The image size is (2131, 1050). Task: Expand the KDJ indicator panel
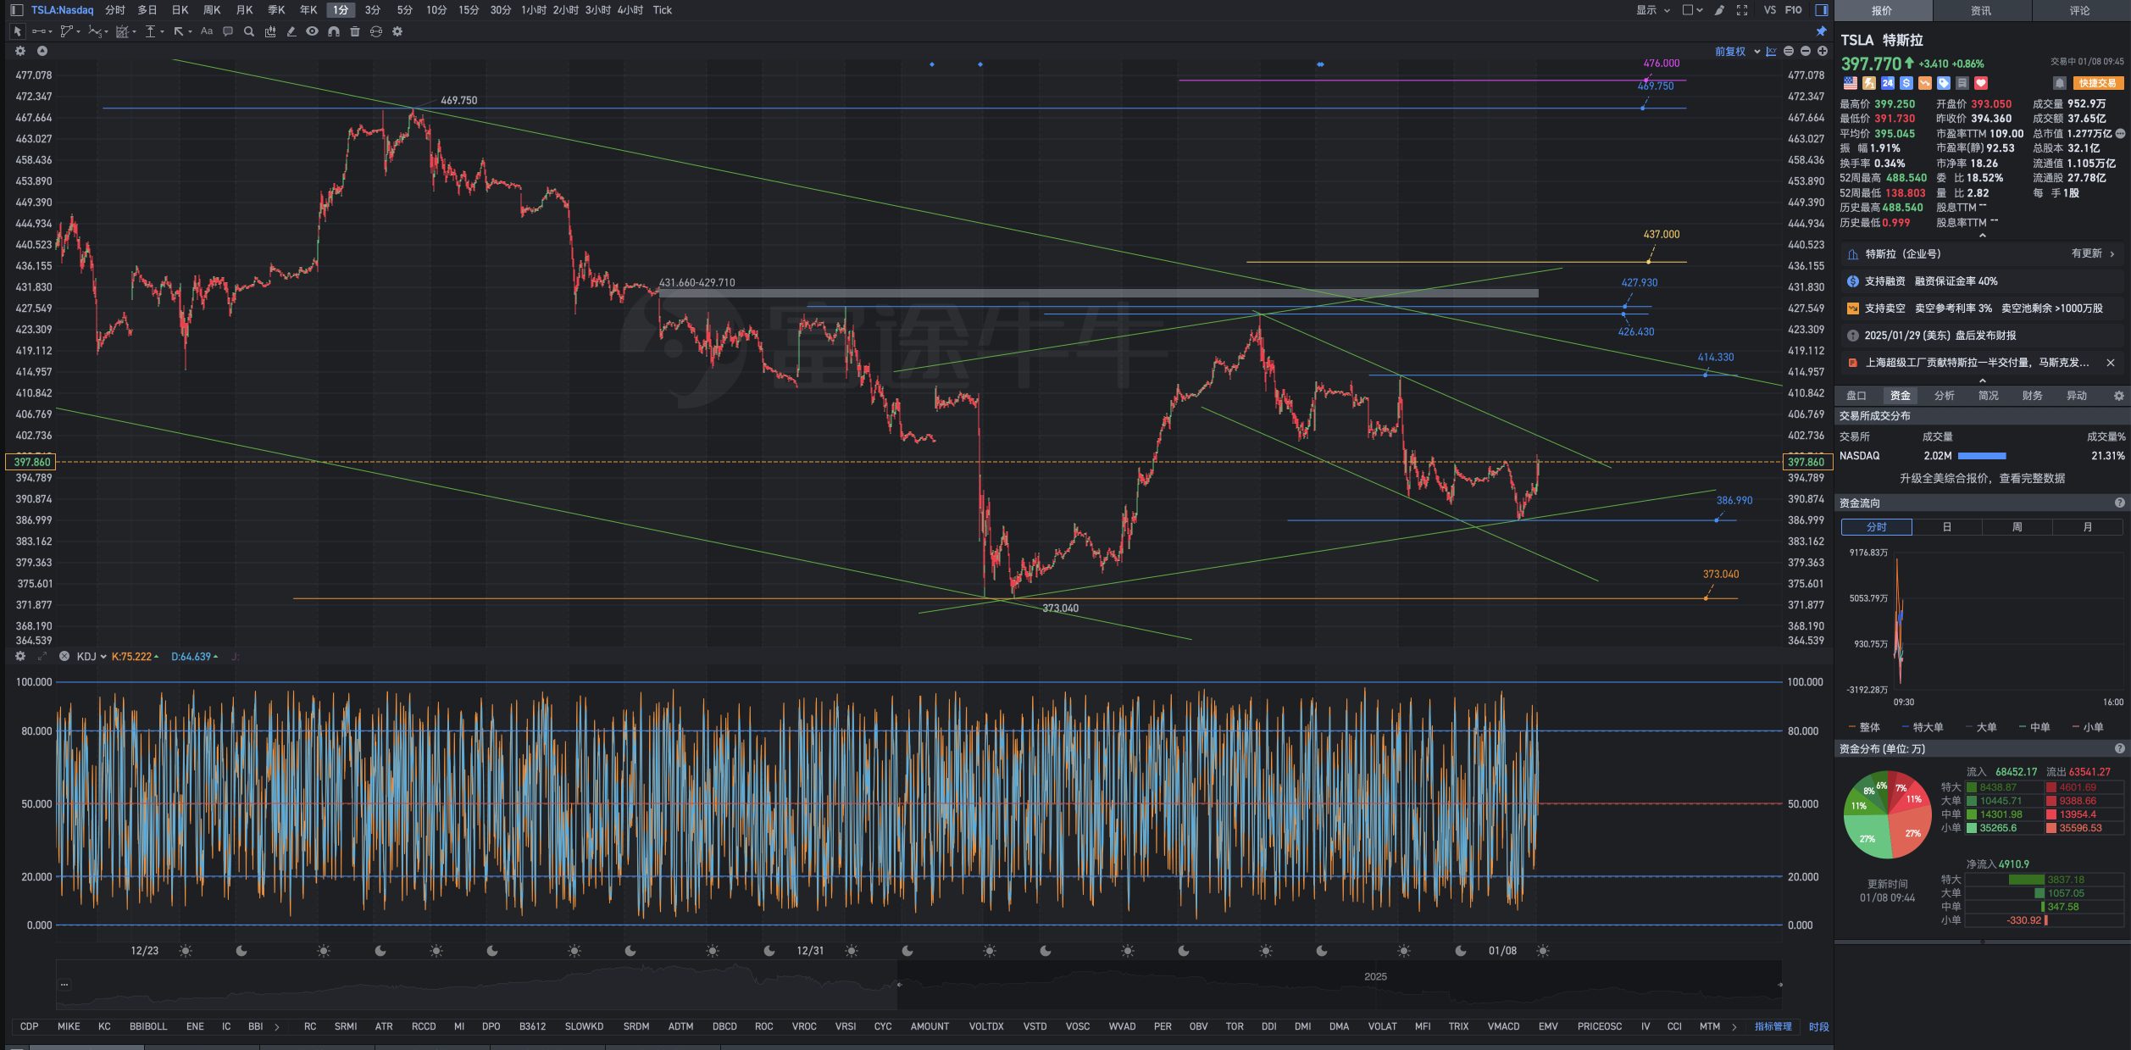click(x=42, y=656)
